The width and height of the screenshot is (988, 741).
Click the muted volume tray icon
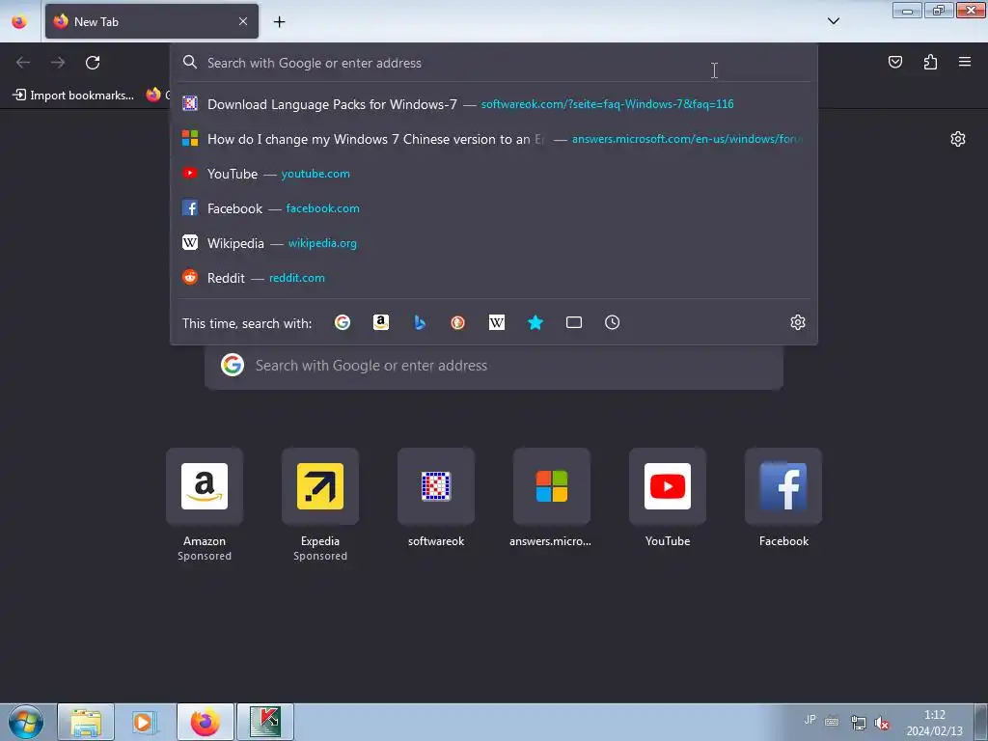click(x=882, y=723)
